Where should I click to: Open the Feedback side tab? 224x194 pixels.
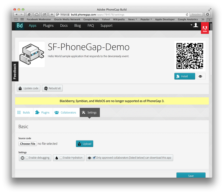(x=15, y=71)
